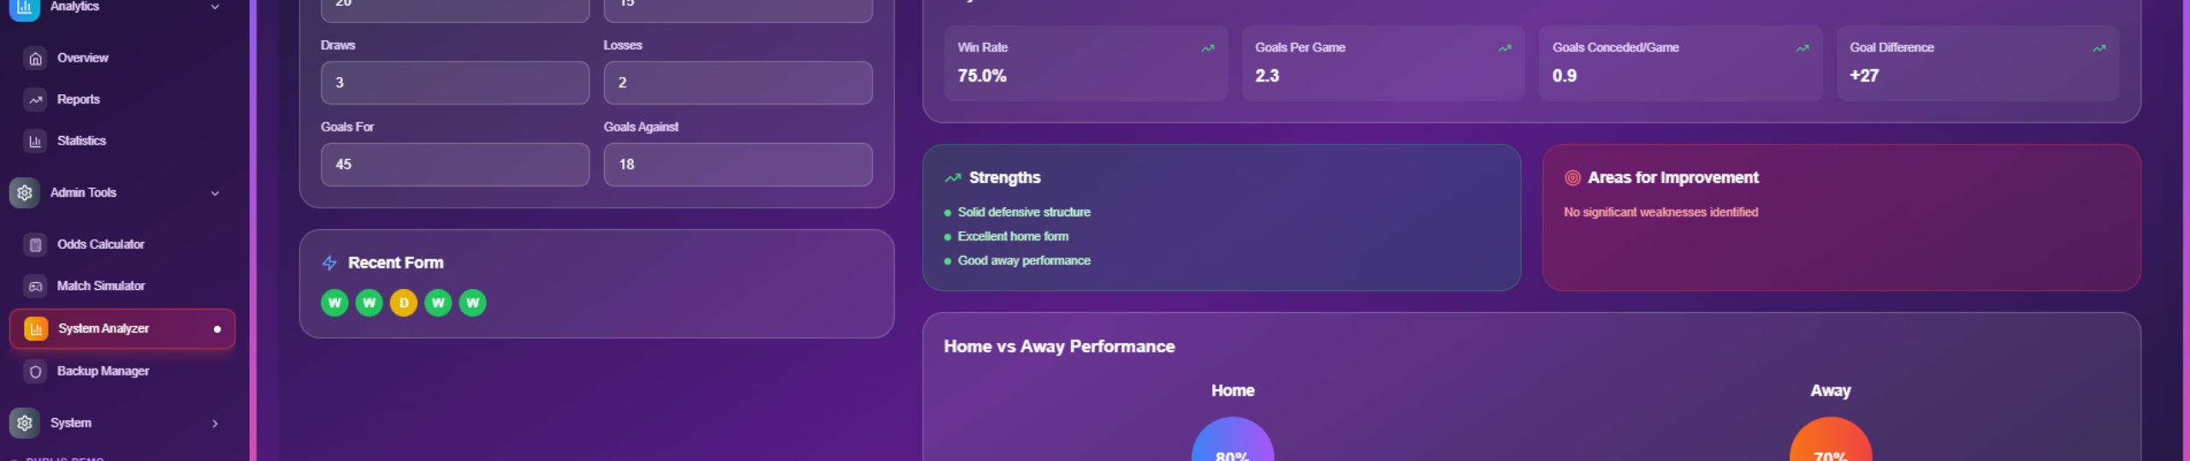Viewport: 2190px width, 461px height.
Task: Collapse the Analytics section chevron
Action: tap(215, 7)
